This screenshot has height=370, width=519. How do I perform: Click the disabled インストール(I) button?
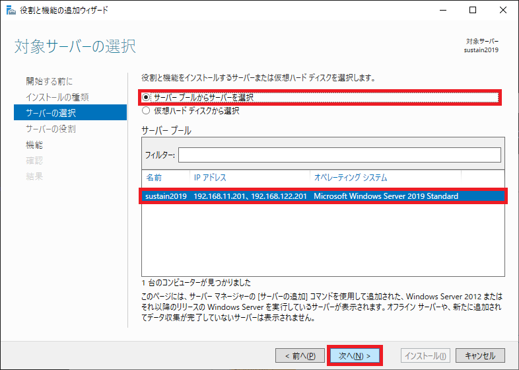pos(426,355)
